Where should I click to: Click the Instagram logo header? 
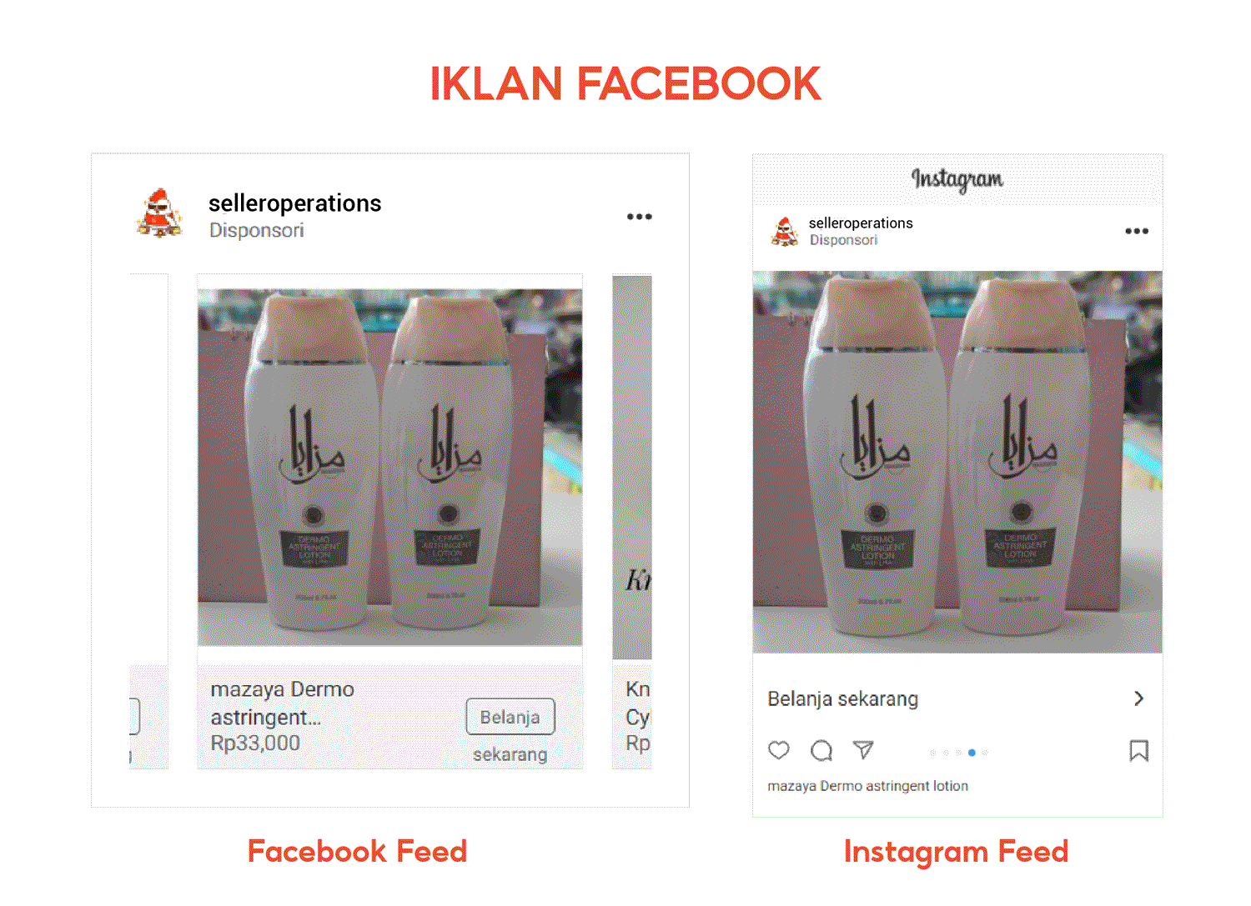point(957,179)
